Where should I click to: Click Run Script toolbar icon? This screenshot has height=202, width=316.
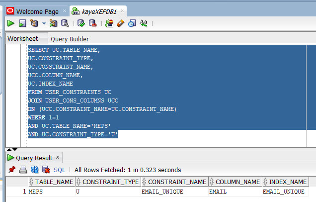tap(22, 23)
